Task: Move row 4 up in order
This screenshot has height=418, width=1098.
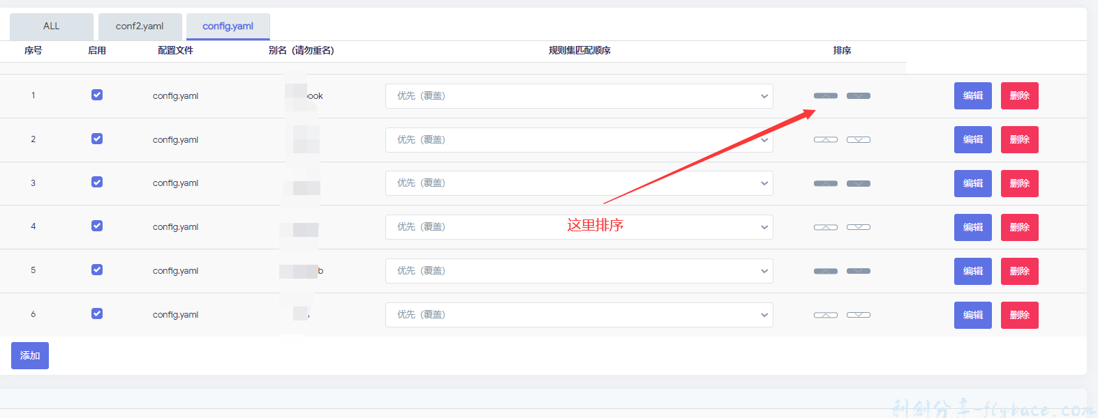Action: coord(825,227)
